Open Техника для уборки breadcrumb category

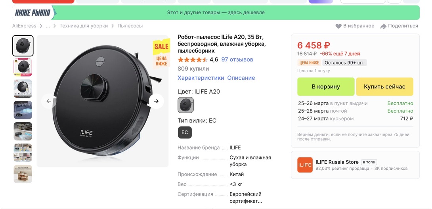pos(84,26)
